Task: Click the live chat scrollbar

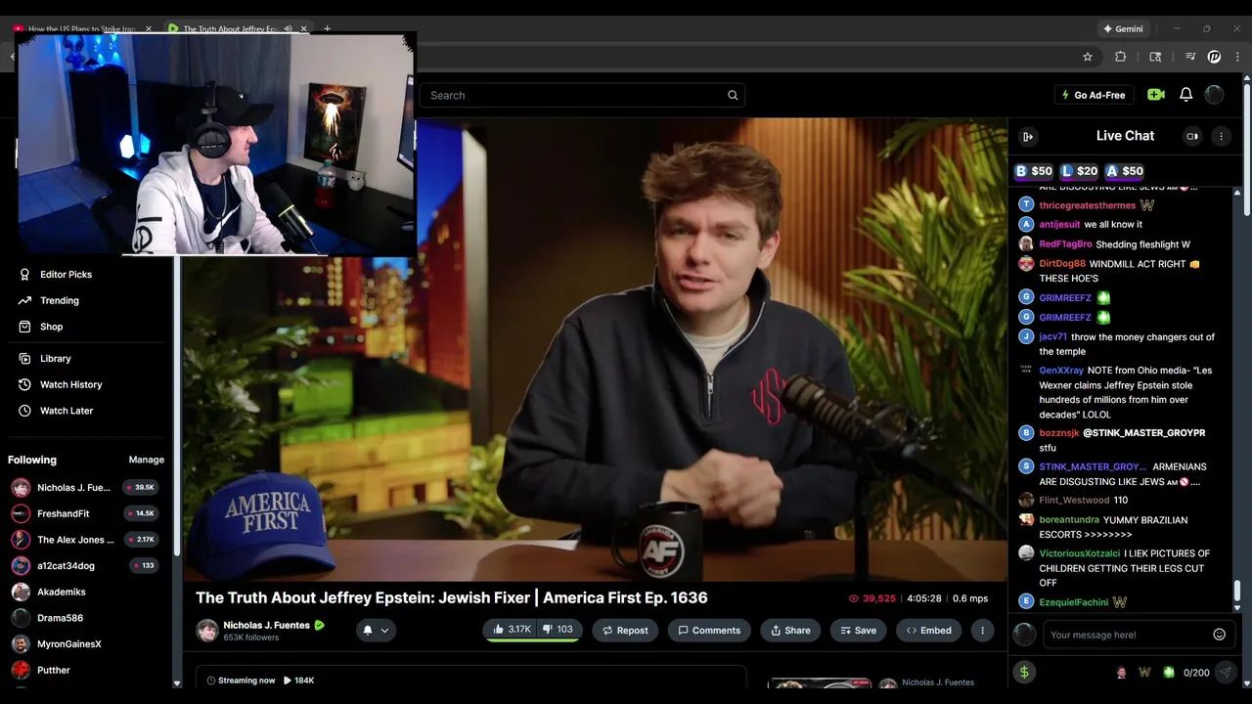Action: (1236, 591)
